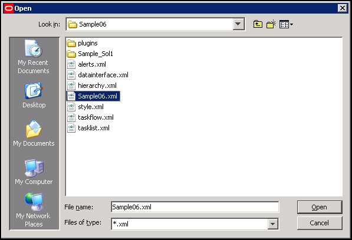This screenshot has width=352, height=240.
Task: Open My Documents shortcut
Action: pyautogui.click(x=34, y=134)
